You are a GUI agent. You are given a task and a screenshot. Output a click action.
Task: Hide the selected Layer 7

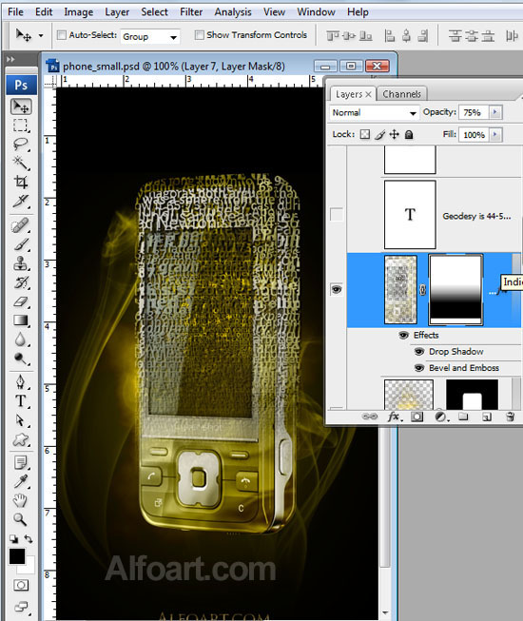(337, 289)
